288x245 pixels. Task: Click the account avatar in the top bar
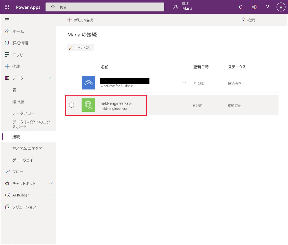(x=281, y=7)
